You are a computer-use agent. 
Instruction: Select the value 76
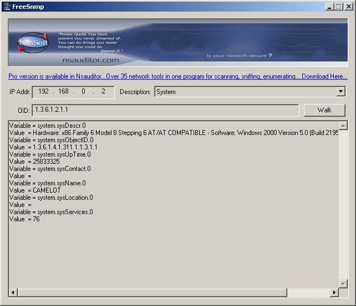pos(36,219)
